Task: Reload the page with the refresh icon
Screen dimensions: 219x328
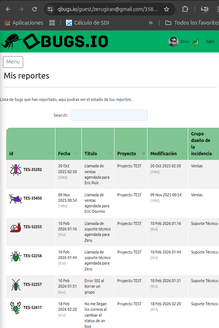Action: tap(34, 9)
